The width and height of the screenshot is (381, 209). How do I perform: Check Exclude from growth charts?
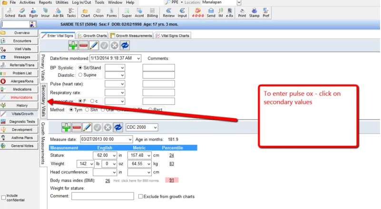(x=140, y=196)
